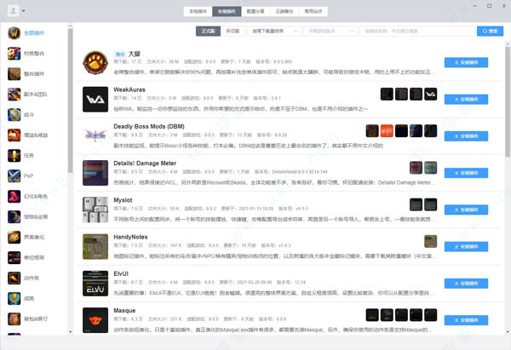Click the 整合 tag next to 大脚

click(120, 55)
